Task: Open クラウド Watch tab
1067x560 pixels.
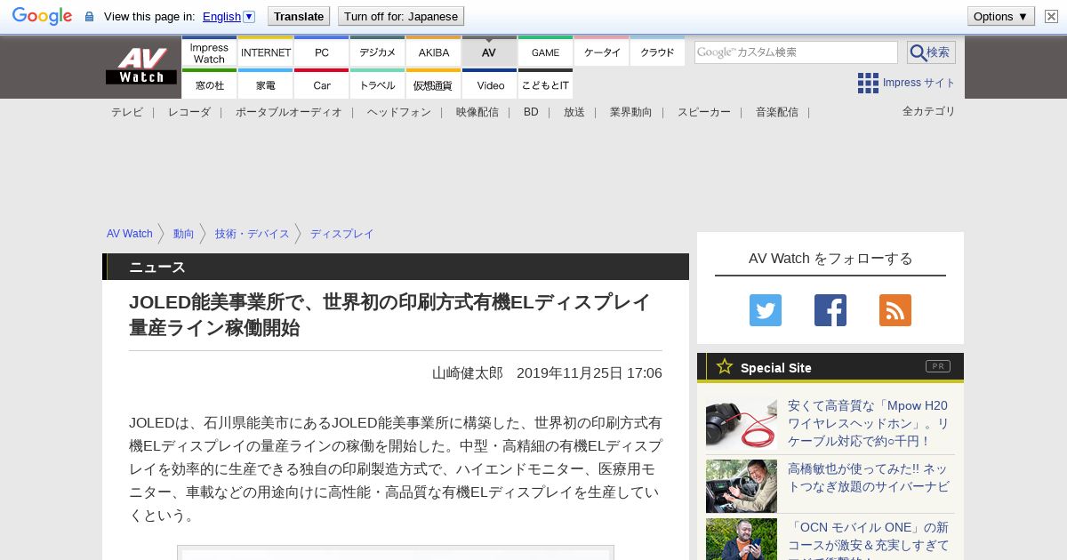Action: [658, 52]
